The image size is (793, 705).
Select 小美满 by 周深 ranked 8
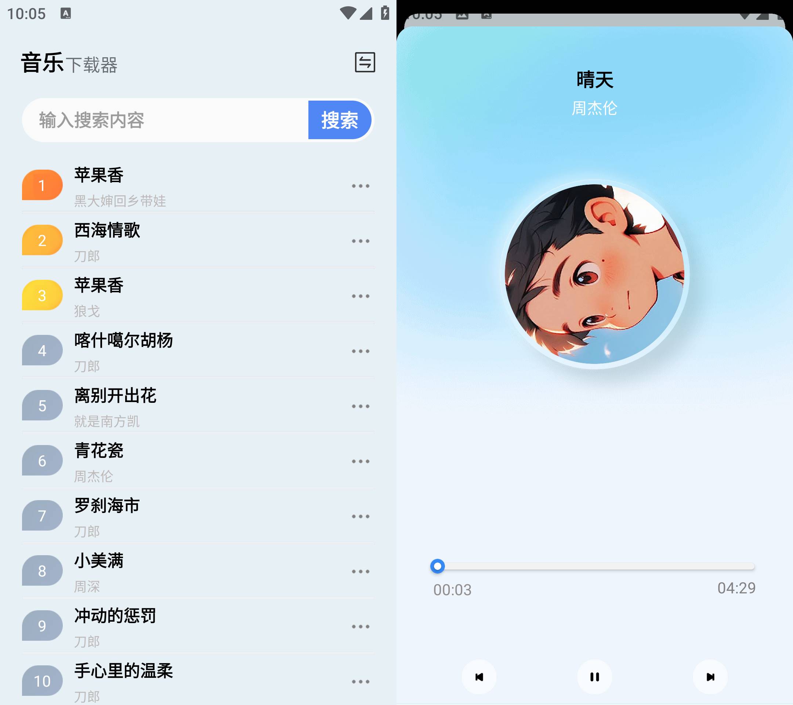[197, 570]
